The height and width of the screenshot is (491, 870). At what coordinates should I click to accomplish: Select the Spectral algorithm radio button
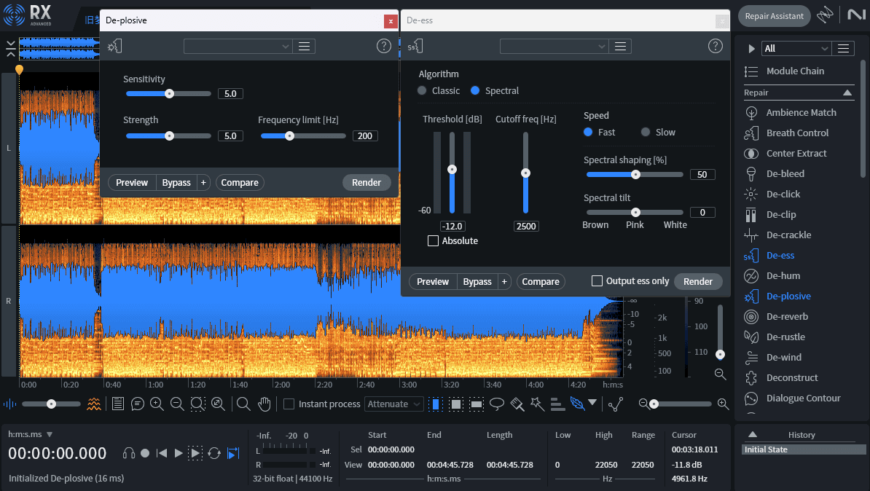coord(475,90)
